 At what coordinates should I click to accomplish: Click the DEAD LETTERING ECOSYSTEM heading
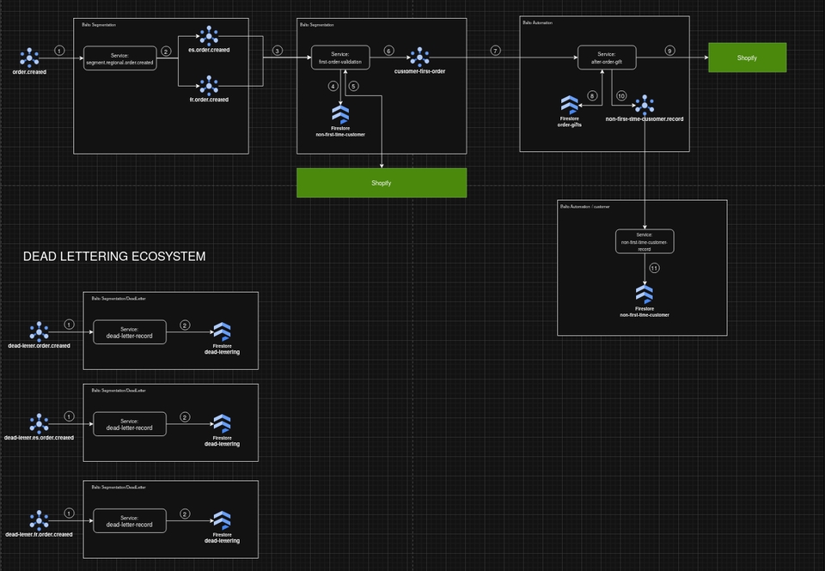pyautogui.click(x=114, y=257)
